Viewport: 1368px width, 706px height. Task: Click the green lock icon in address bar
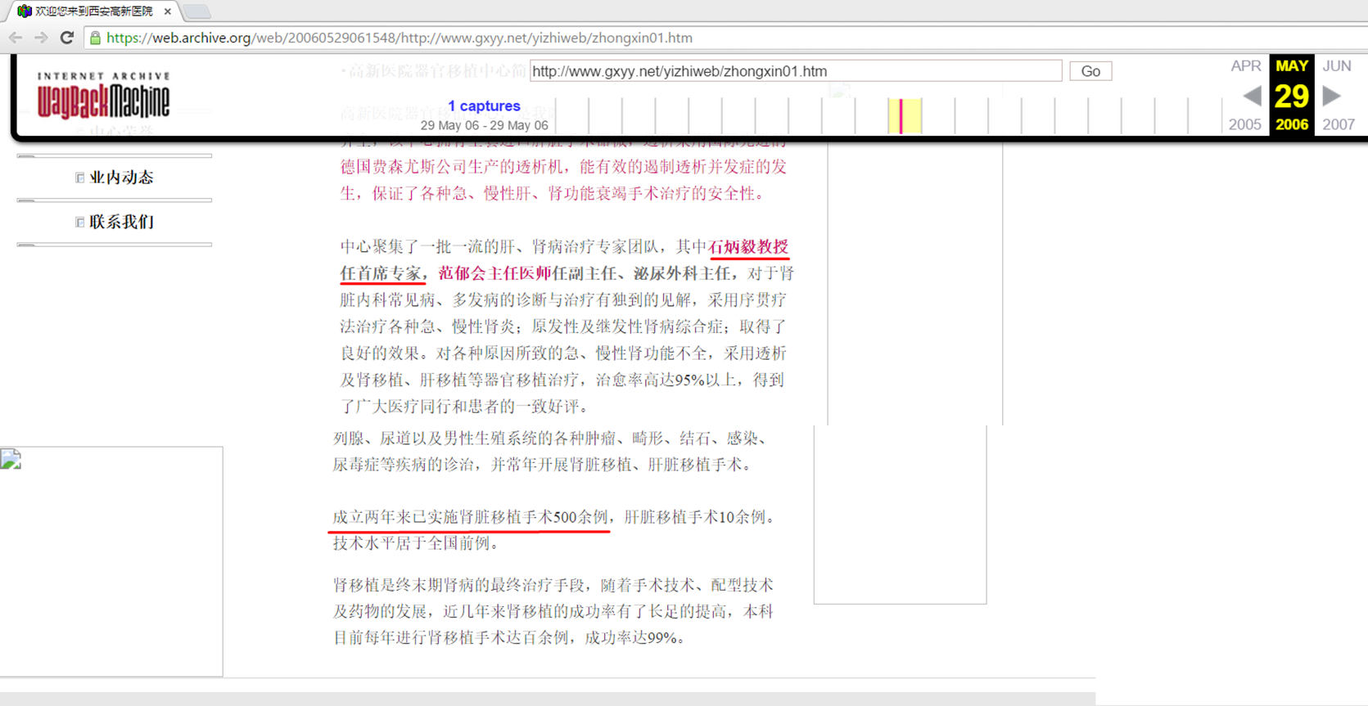click(95, 38)
